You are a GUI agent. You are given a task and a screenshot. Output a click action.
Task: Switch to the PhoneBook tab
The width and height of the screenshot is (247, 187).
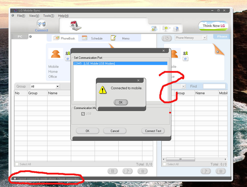click(65, 38)
